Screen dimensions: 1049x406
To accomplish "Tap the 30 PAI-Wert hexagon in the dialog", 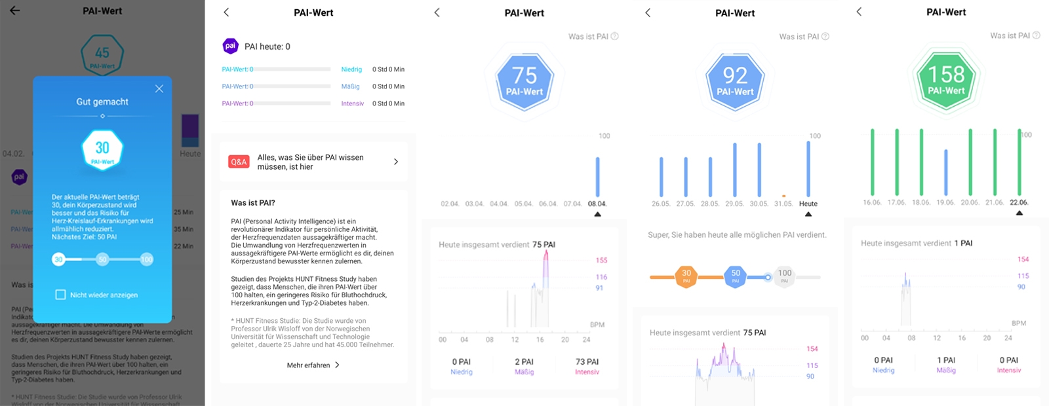I will point(102,149).
